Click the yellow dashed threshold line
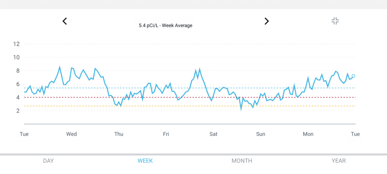This screenshot has height=174, width=387. [x=189, y=106]
